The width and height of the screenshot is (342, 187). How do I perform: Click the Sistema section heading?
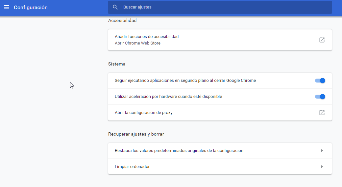[x=117, y=64]
